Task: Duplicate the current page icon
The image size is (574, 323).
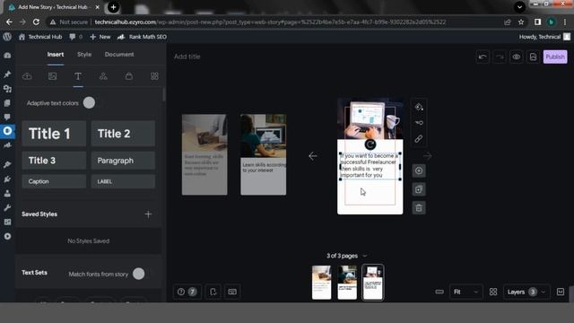Action: (419, 189)
